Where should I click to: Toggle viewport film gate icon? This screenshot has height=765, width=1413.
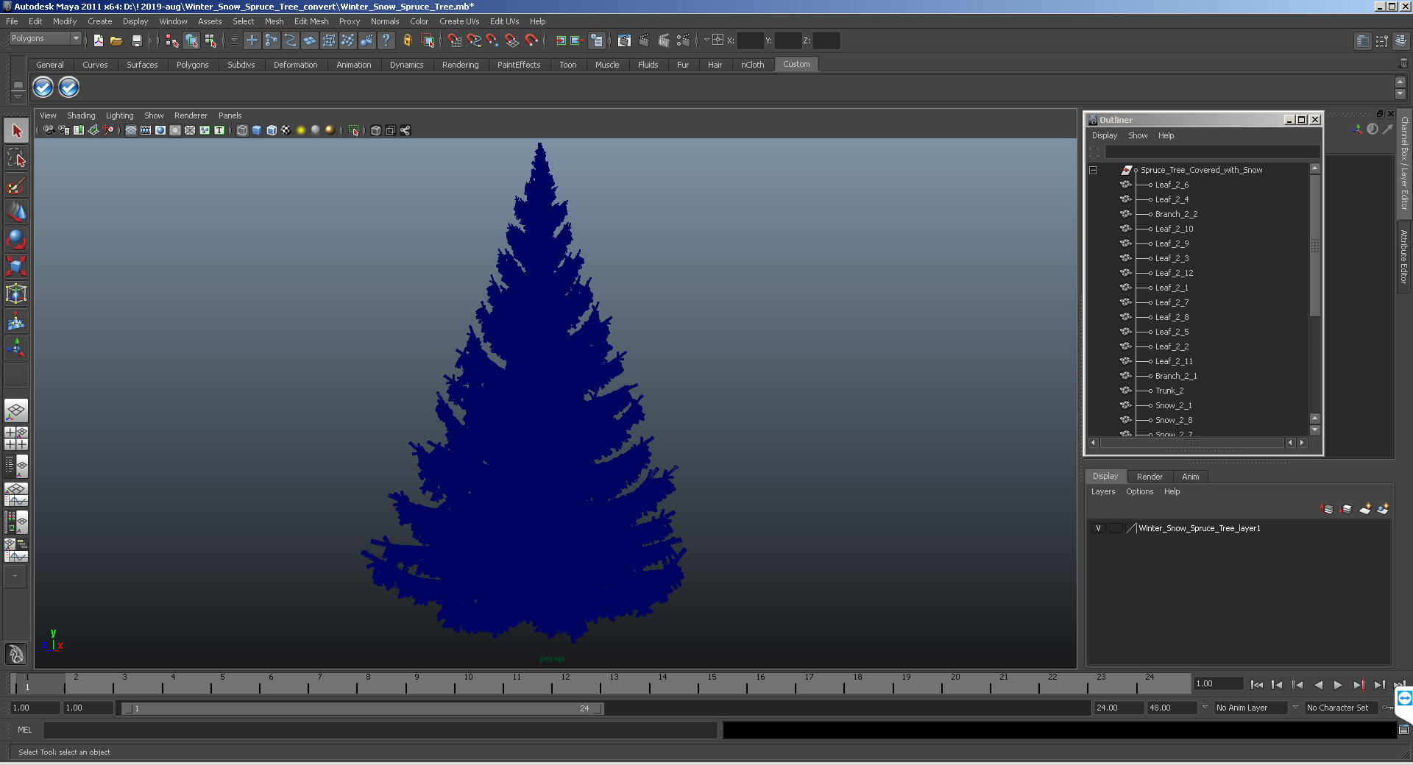click(x=146, y=130)
